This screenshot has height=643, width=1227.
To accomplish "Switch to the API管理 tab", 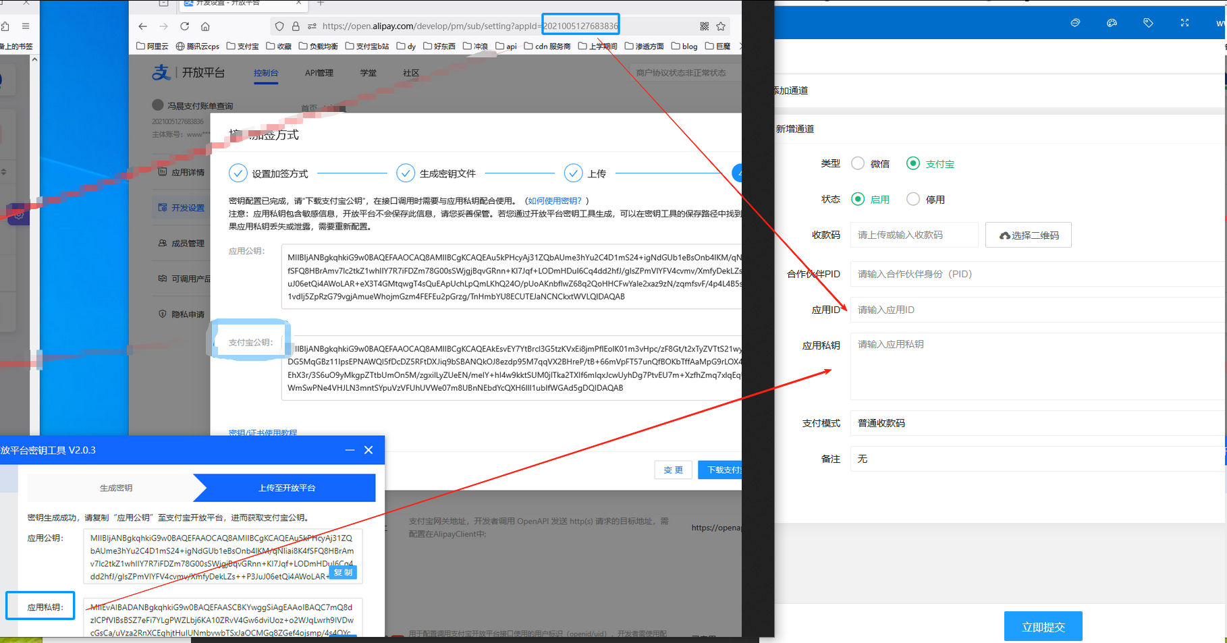I will [x=319, y=73].
